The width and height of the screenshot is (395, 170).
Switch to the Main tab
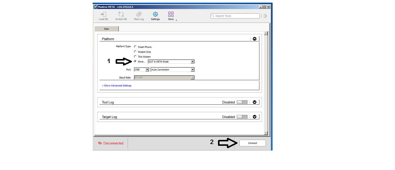click(106, 29)
